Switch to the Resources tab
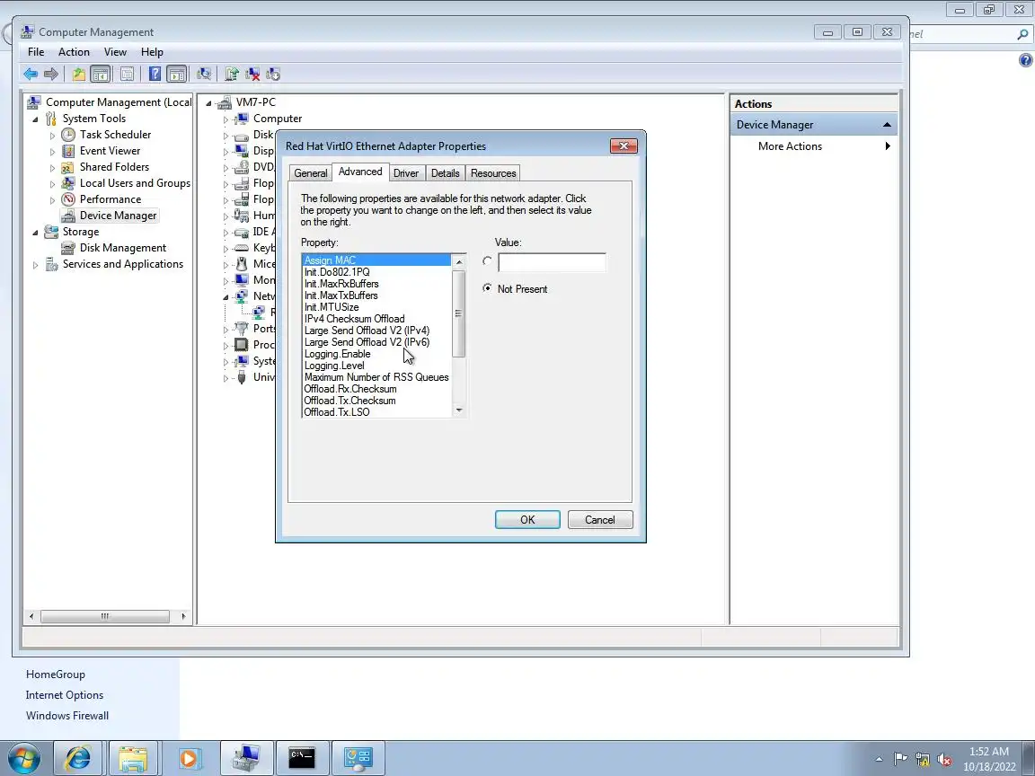 pos(493,172)
